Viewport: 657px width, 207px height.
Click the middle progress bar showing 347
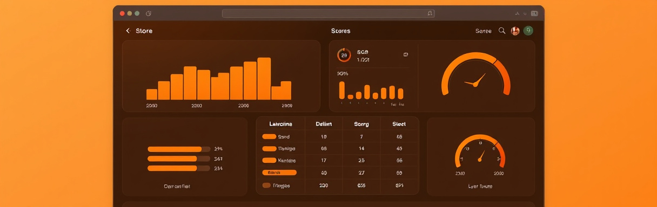tap(179, 158)
